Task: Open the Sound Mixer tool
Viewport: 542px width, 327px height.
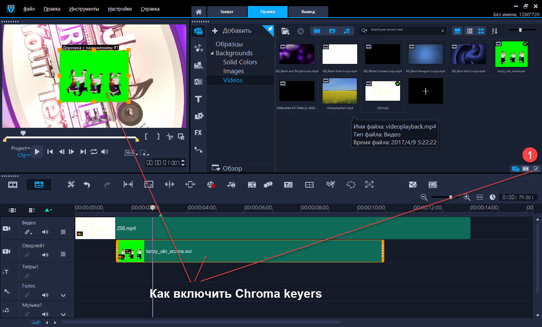Action: pos(231,185)
